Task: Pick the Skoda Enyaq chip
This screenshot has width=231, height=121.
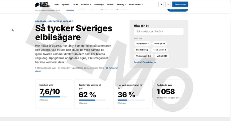Action: tap(142, 50)
